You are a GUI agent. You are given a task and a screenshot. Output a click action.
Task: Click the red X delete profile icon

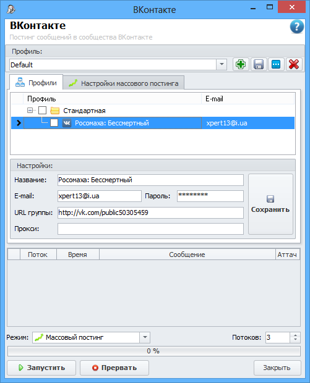(294, 64)
